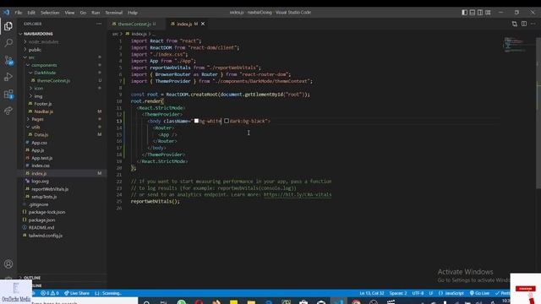Expand the node_modules folder
Image resolution: width=541 pixels, height=304 pixels.
(43, 41)
